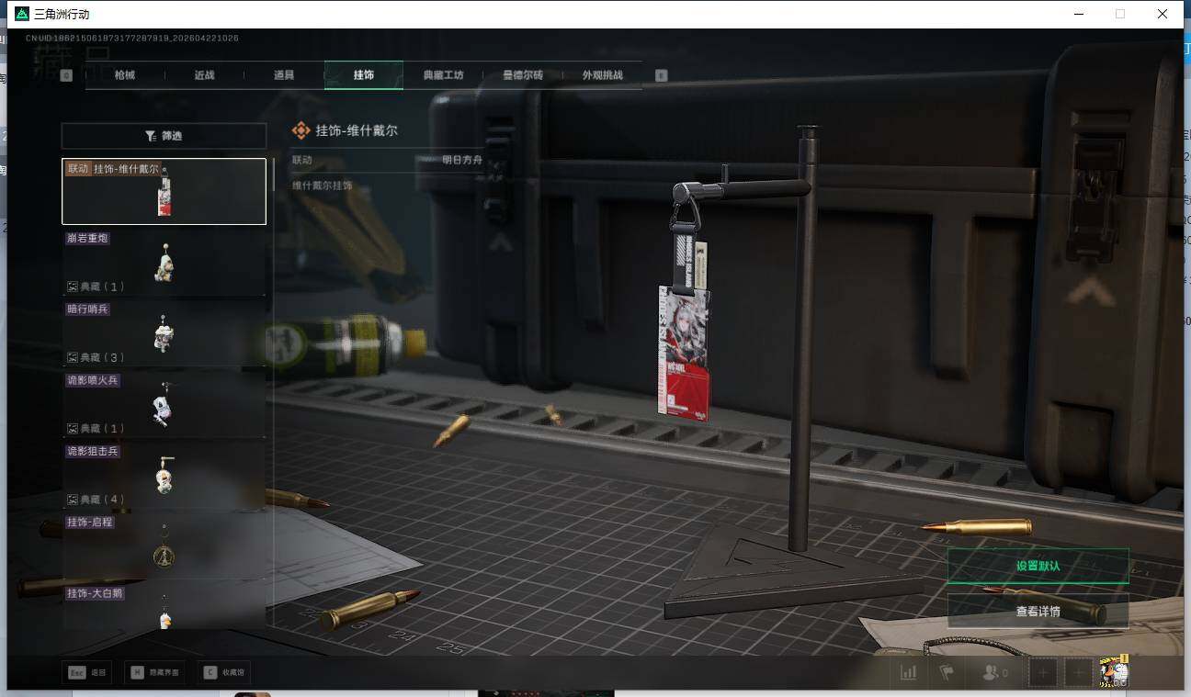Choose the 诡影狙击兵 charm icon
Screen dimensions: 1191x697
(x=164, y=476)
